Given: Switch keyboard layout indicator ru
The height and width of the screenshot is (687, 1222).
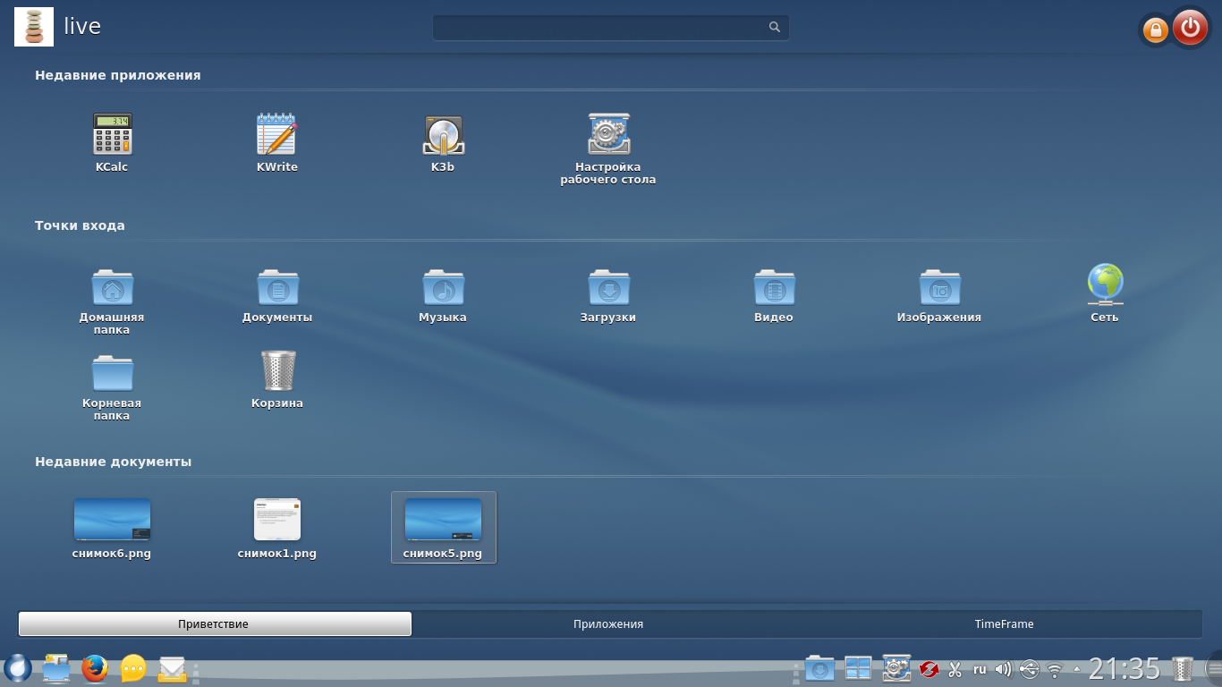Looking at the screenshot, I should (980, 669).
